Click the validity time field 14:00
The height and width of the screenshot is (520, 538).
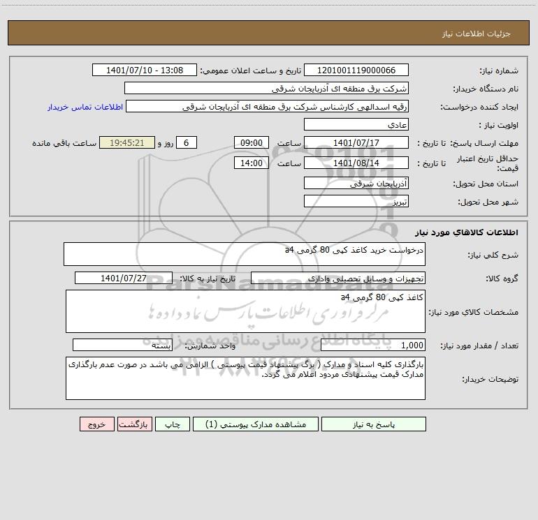pos(251,163)
